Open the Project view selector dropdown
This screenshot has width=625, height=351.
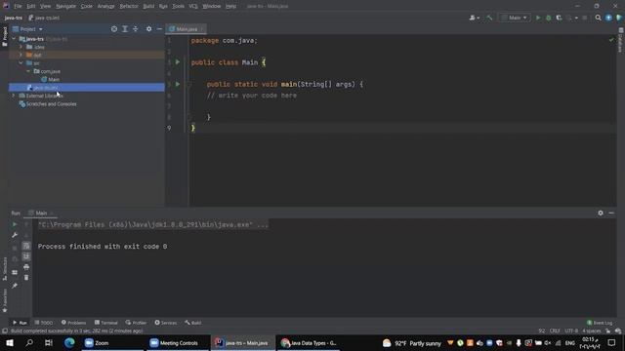[27, 29]
